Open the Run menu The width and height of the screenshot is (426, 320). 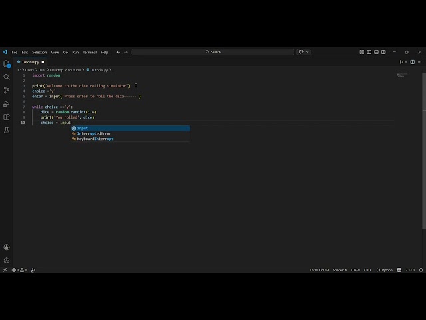coord(75,52)
